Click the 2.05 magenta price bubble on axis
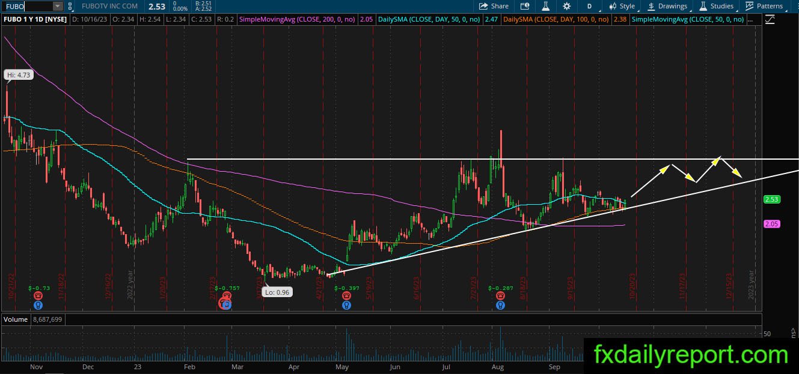This screenshot has height=374, width=799. pos(773,224)
